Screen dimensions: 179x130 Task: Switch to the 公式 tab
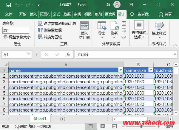tap(57, 14)
